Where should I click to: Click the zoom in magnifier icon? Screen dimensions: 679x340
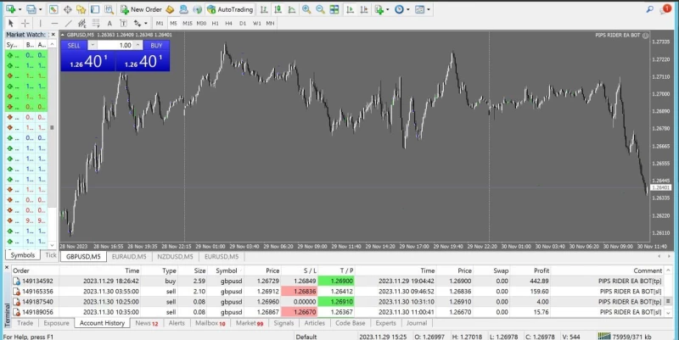[307, 8]
